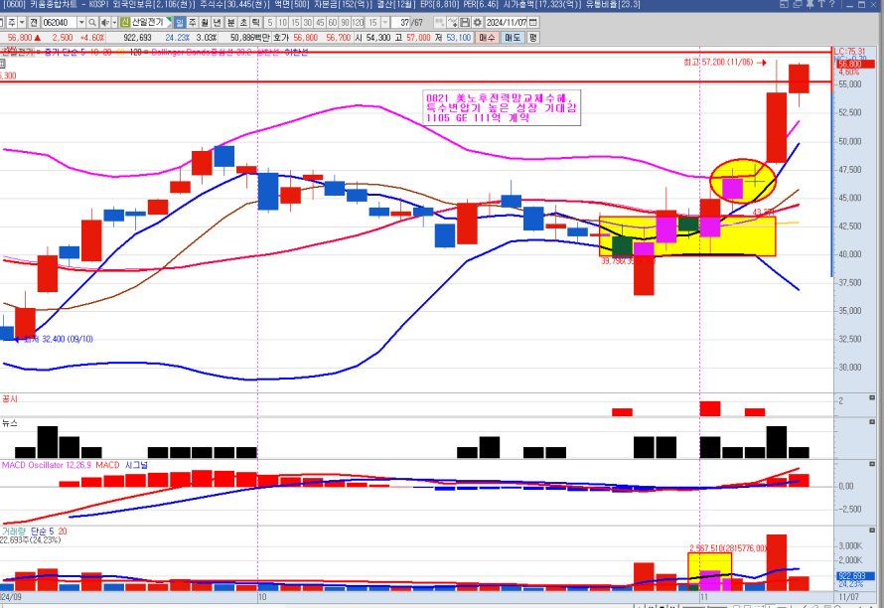Click the 최저 32,400 (09/10) low marker
Image resolution: width=884 pixels, height=608 pixels.
54,339
